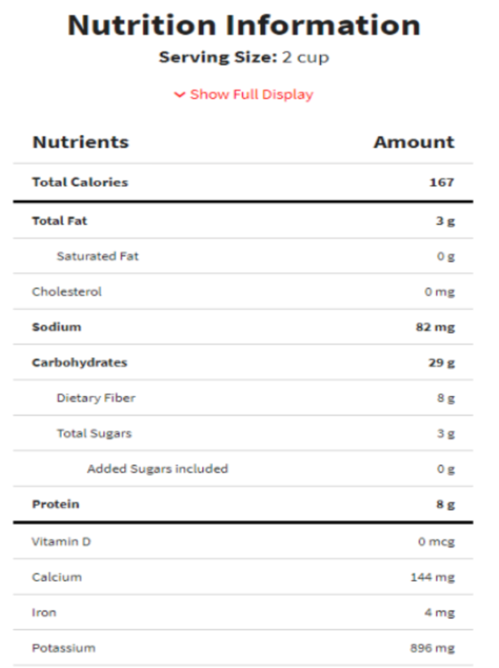Expand the Show Full Display link
Screen dimensions: 499x668
251,95
